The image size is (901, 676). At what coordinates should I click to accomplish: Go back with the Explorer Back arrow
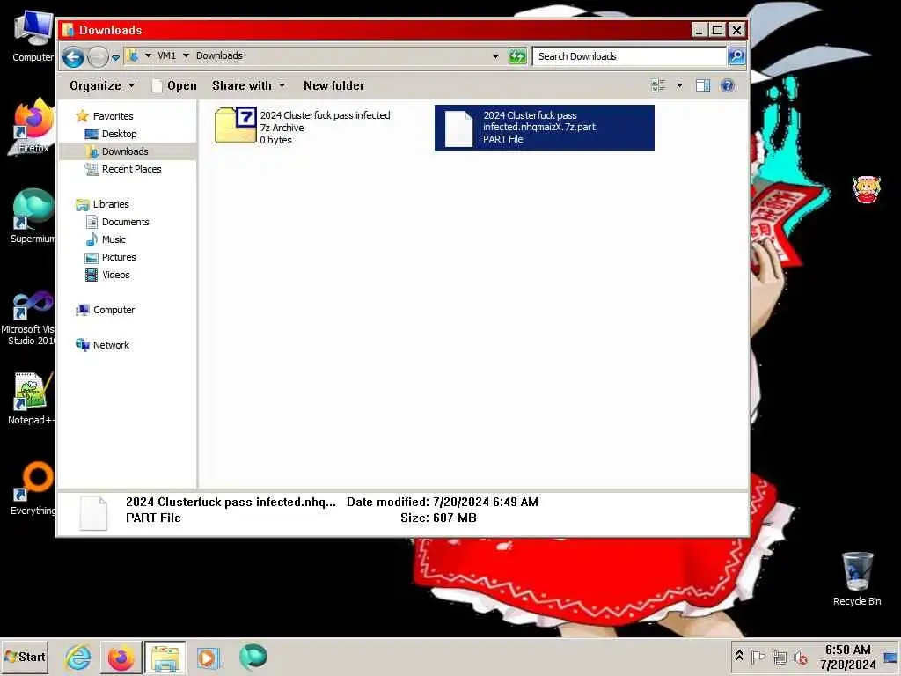(x=73, y=56)
